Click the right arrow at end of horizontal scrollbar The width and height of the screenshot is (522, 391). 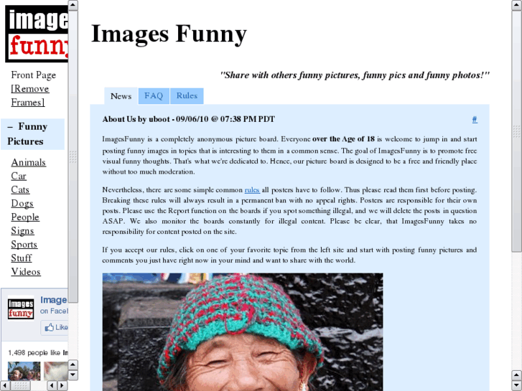tap(62, 386)
